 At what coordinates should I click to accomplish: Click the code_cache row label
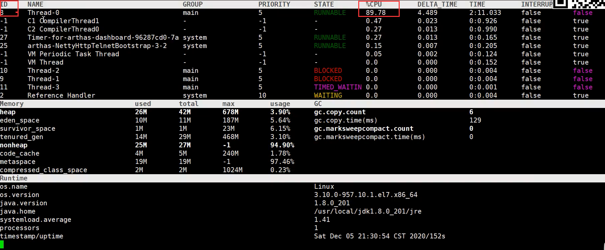(20, 153)
